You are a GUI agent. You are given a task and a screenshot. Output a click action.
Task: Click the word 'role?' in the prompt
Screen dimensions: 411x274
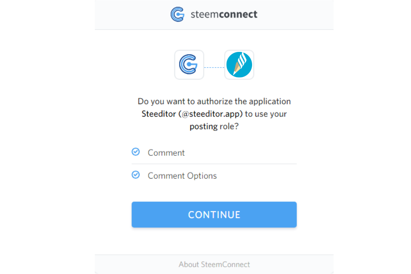tap(229, 126)
